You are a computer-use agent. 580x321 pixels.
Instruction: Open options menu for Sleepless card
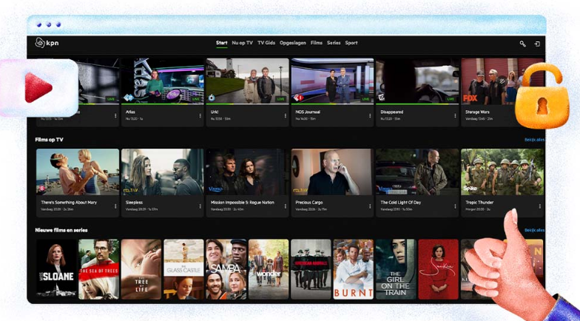tap(200, 206)
